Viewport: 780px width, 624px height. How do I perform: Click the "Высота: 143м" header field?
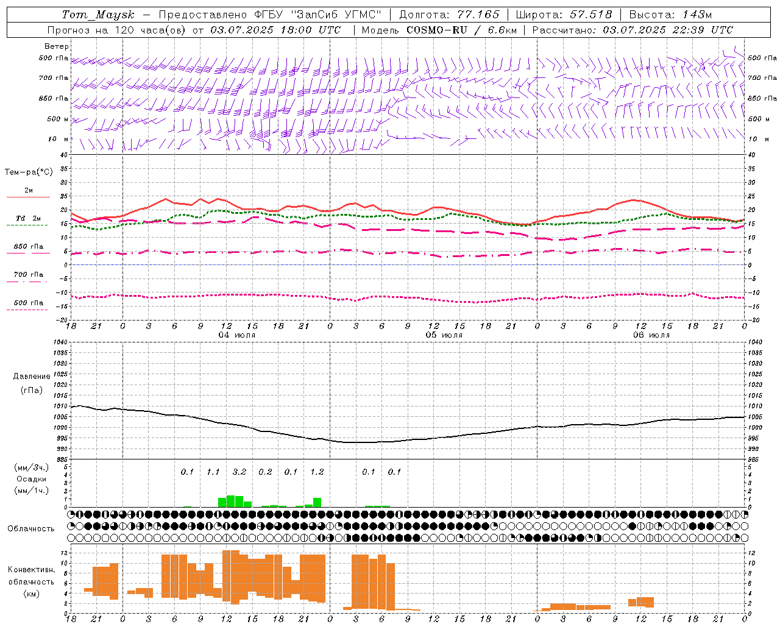670,15
